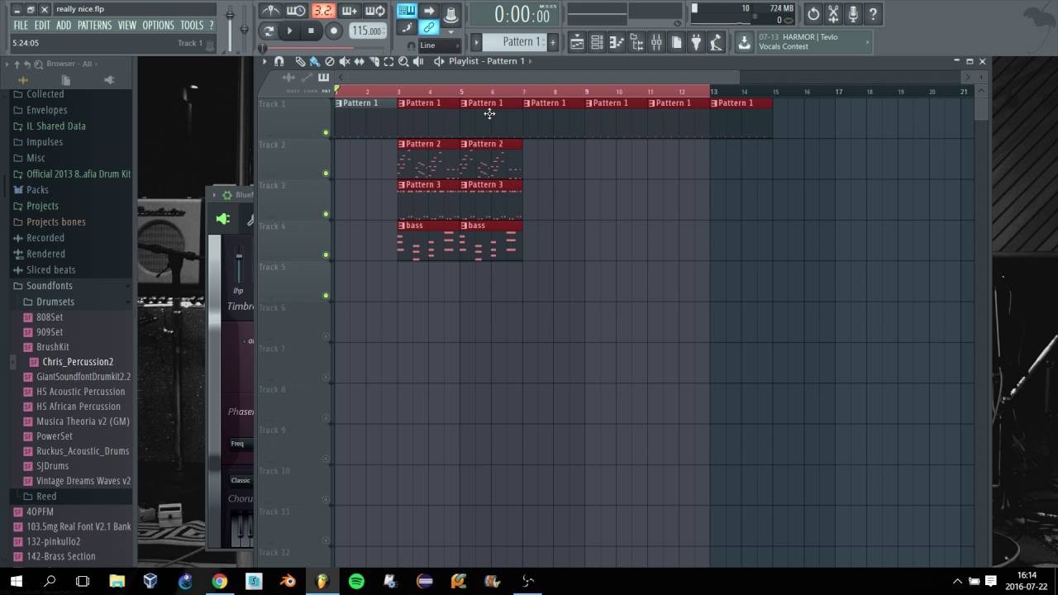The width and height of the screenshot is (1058, 595).
Task: Click the plus button next to Pattern 1
Action: (553, 42)
